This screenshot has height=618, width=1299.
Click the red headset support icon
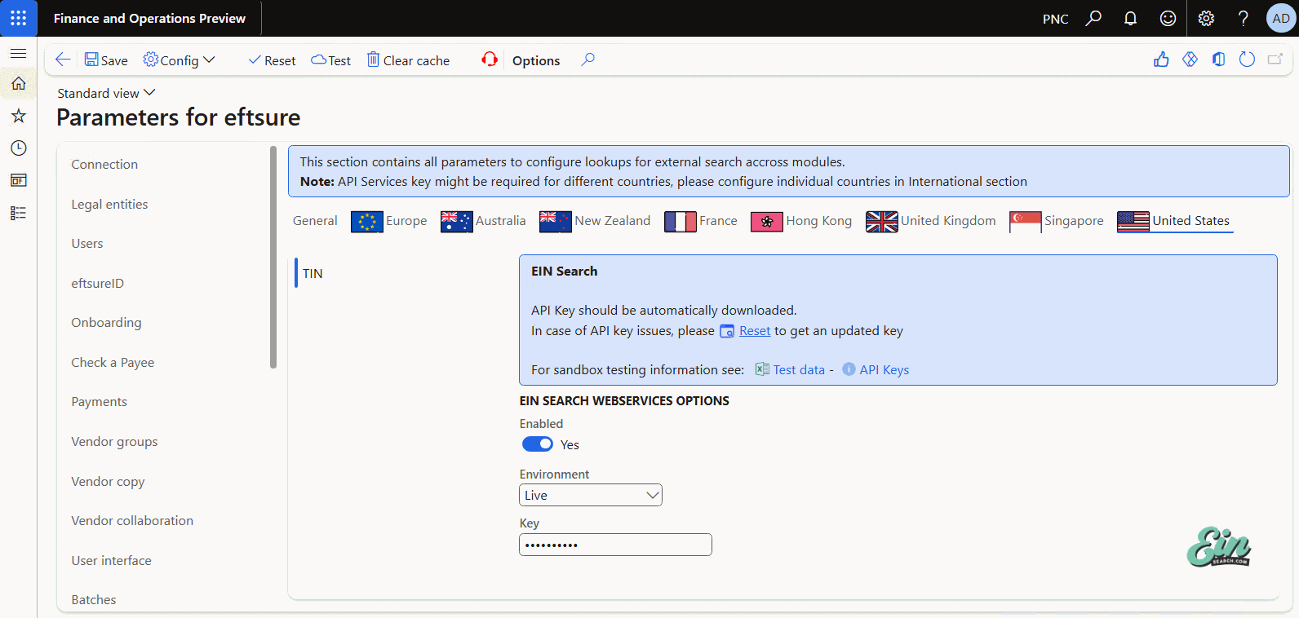tap(490, 60)
